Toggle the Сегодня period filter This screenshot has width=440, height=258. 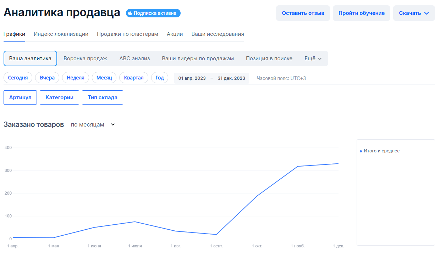[18, 78]
